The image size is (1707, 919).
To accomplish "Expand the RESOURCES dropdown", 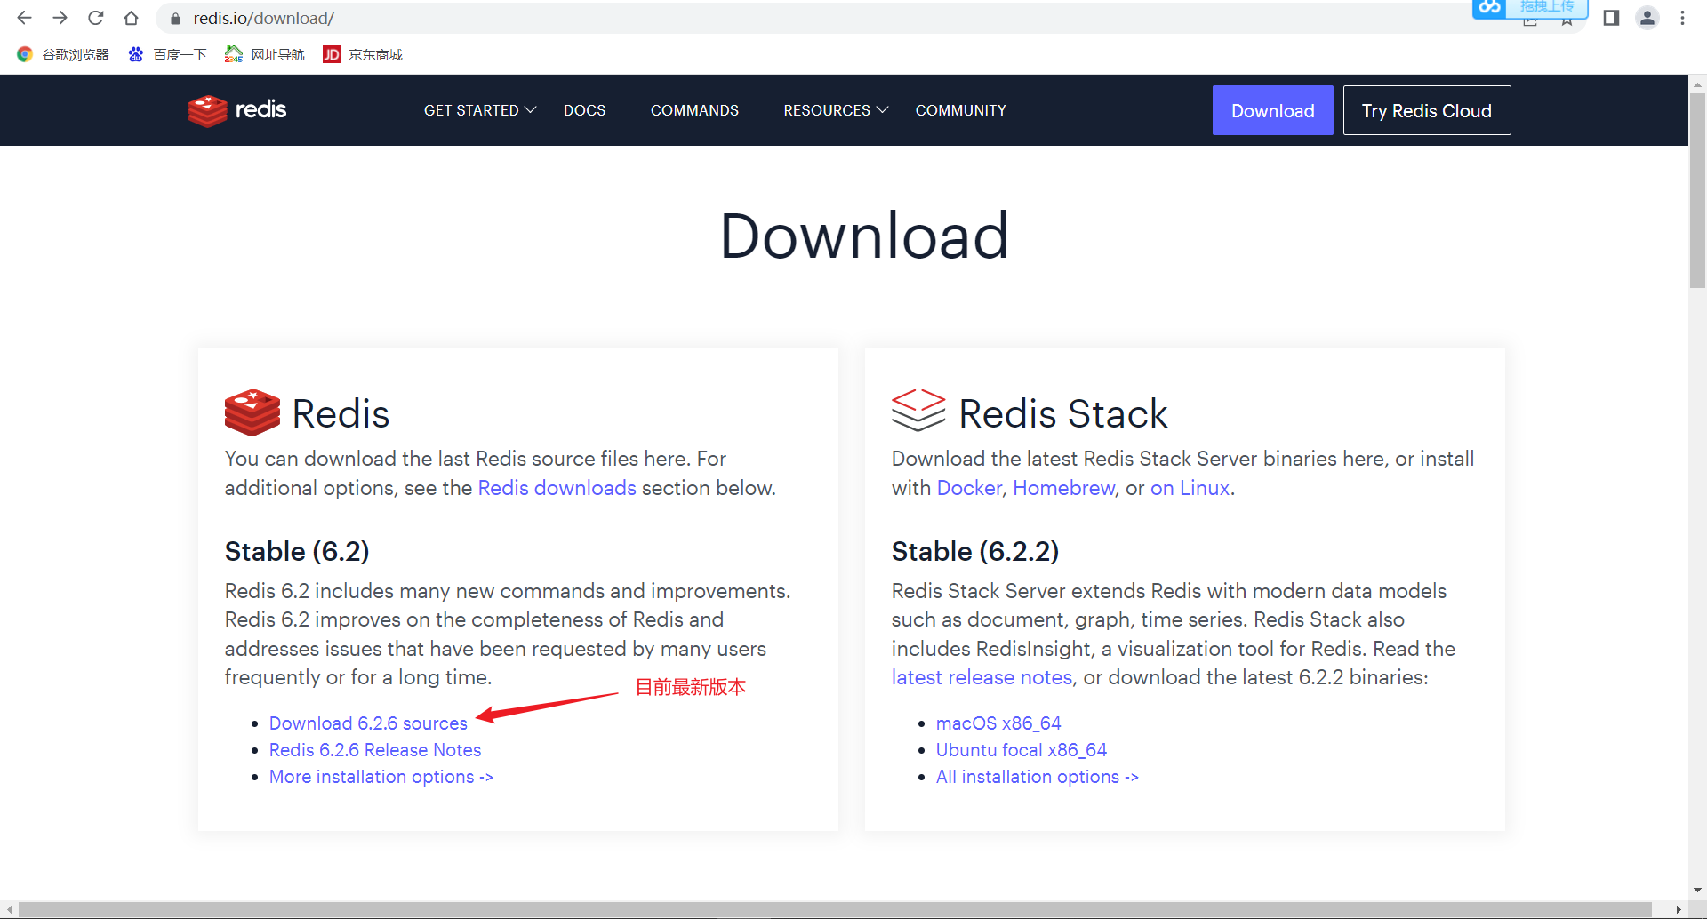I will click(834, 110).
